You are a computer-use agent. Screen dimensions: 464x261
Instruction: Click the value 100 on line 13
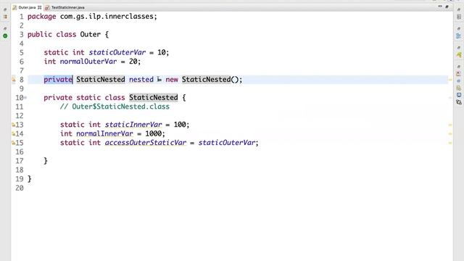click(180, 125)
